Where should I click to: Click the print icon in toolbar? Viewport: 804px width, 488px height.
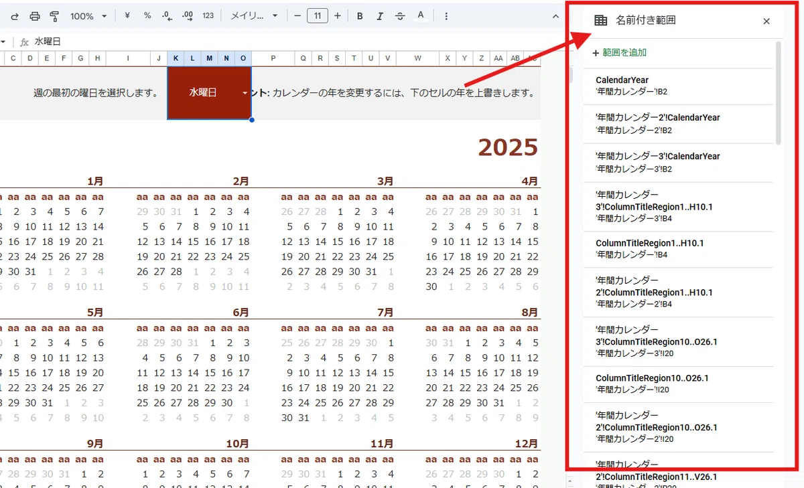pyautogui.click(x=35, y=16)
